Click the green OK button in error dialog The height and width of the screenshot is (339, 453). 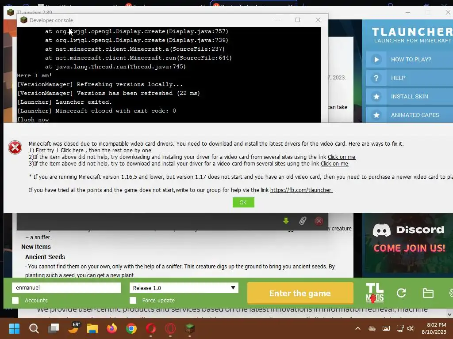coord(243,202)
